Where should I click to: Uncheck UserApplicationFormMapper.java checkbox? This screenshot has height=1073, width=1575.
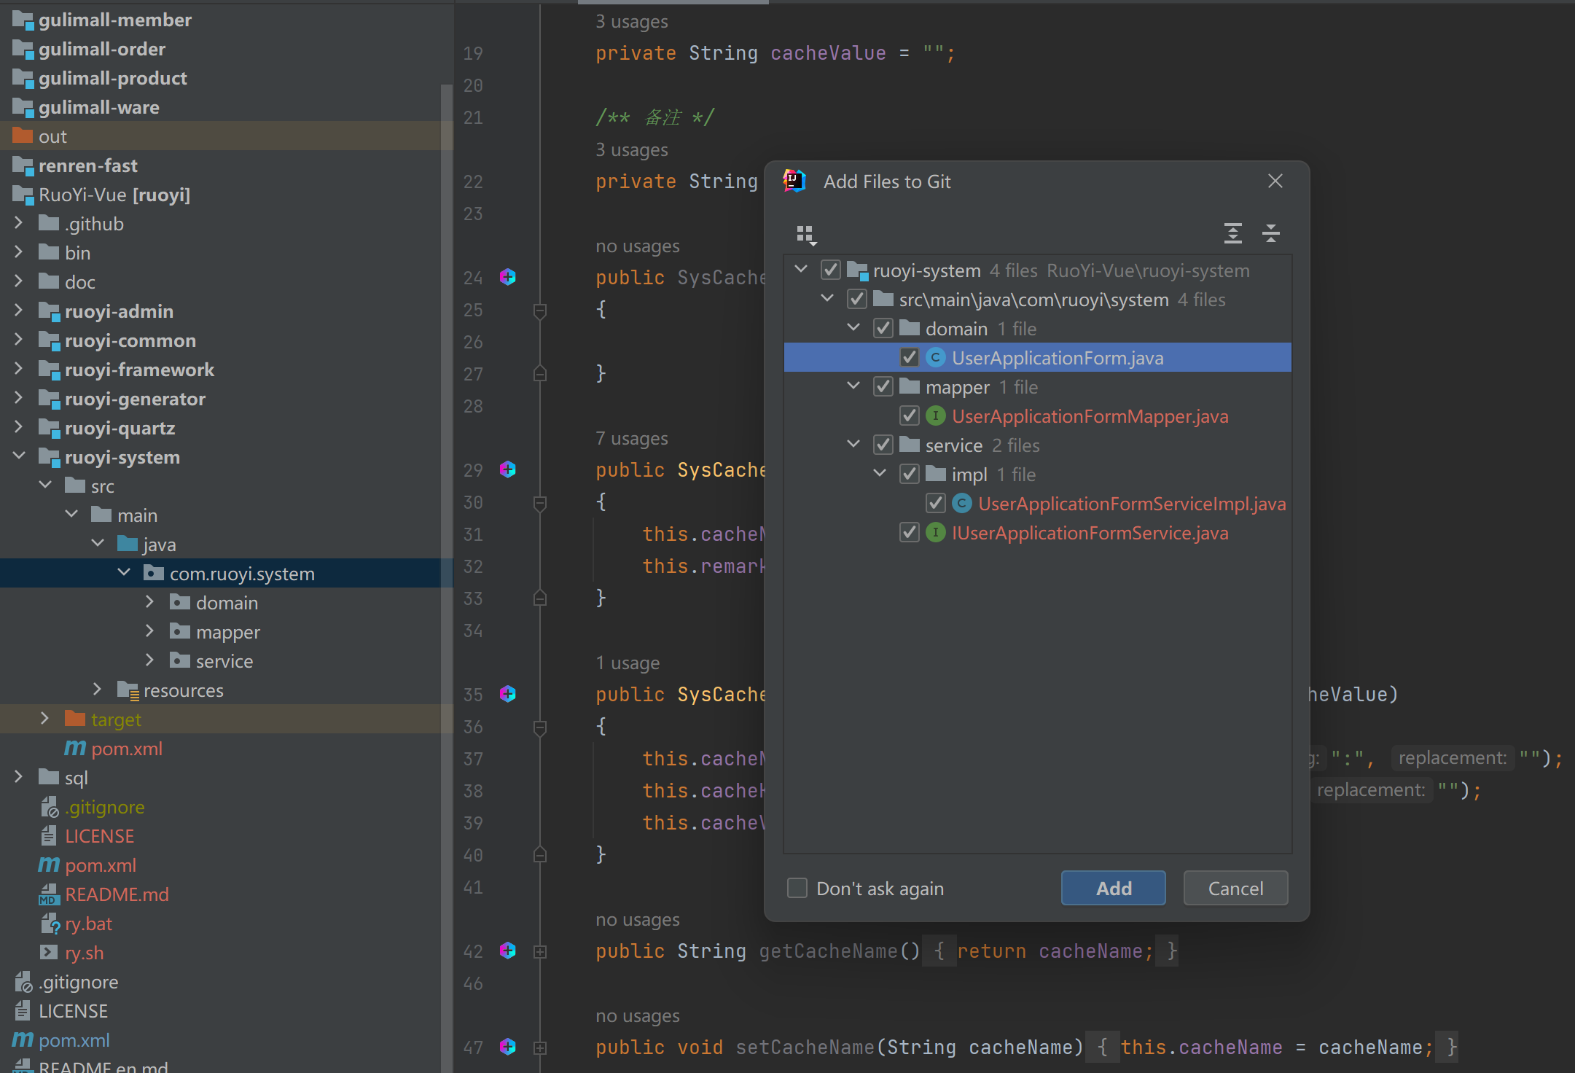coord(909,416)
